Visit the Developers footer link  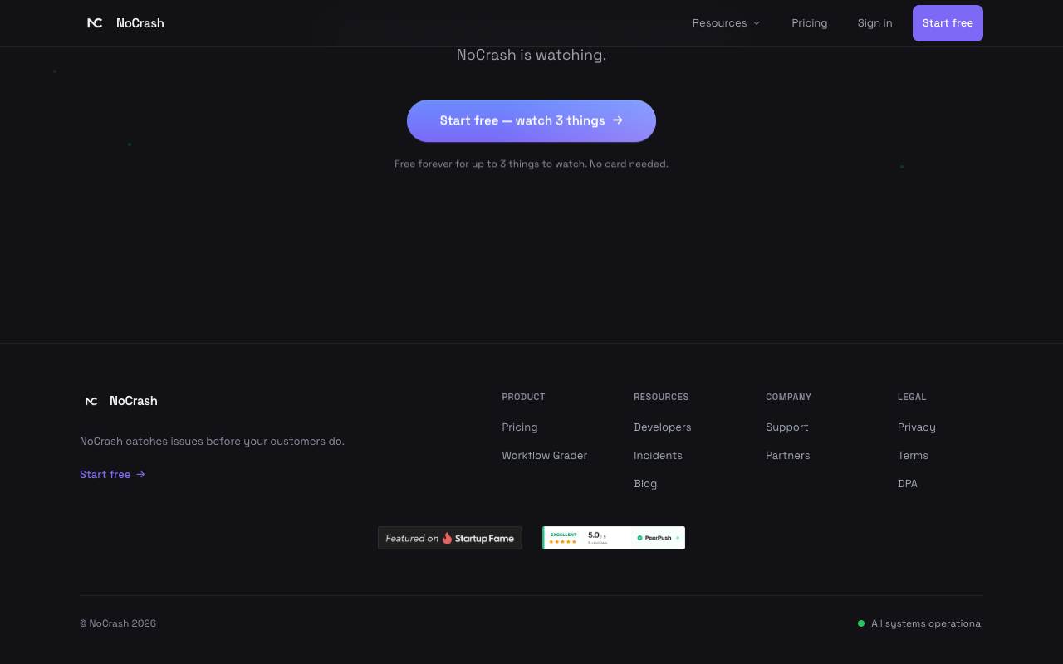click(663, 427)
